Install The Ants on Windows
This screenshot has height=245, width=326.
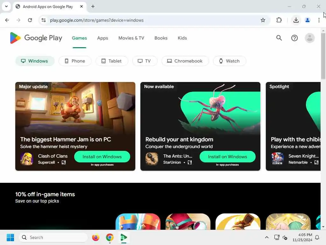227,157
